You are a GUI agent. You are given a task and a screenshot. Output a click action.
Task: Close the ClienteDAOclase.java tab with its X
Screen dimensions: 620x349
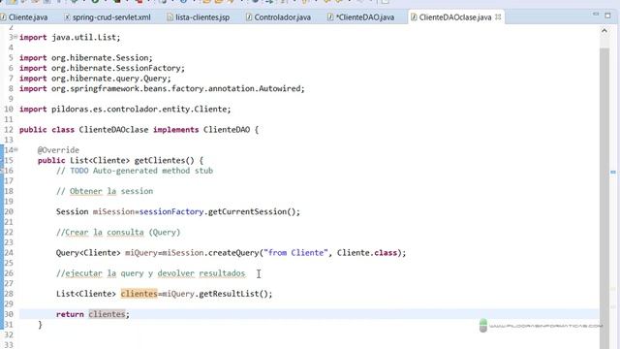[x=498, y=17]
